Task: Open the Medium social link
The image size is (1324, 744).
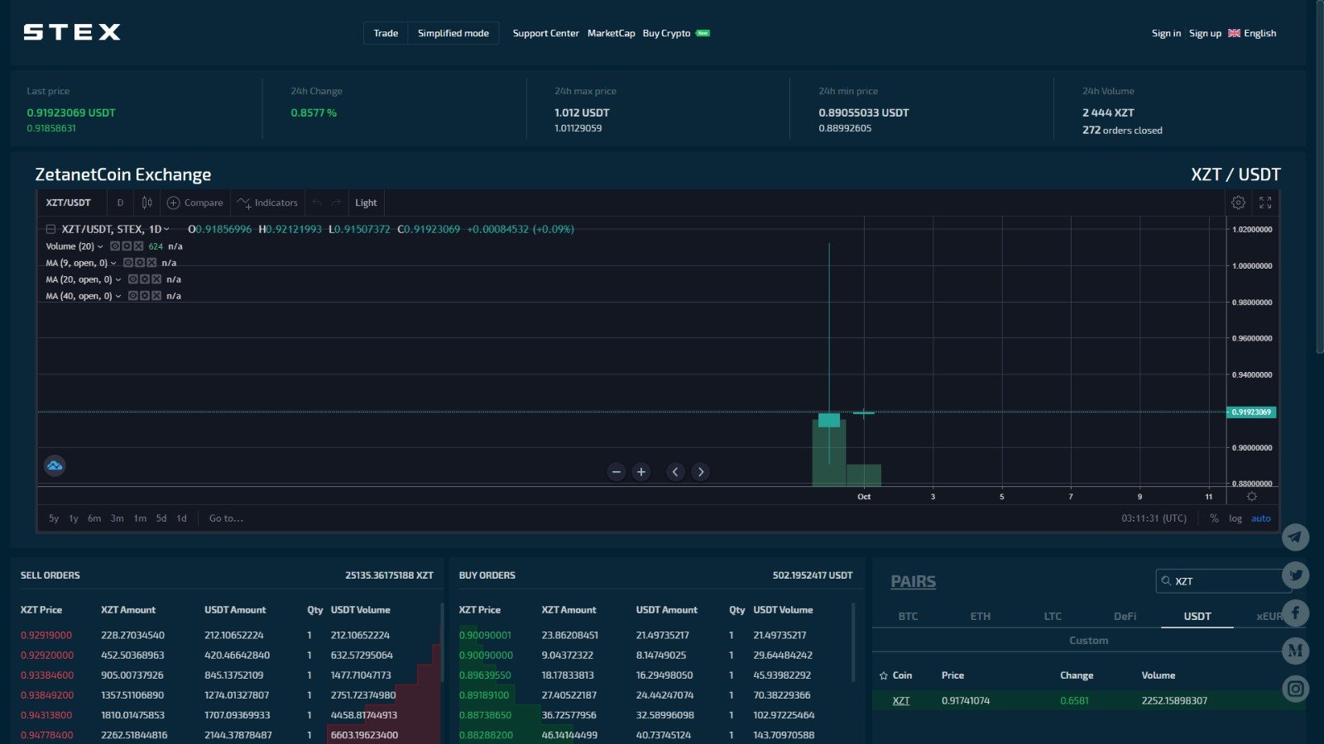Action: (1295, 651)
